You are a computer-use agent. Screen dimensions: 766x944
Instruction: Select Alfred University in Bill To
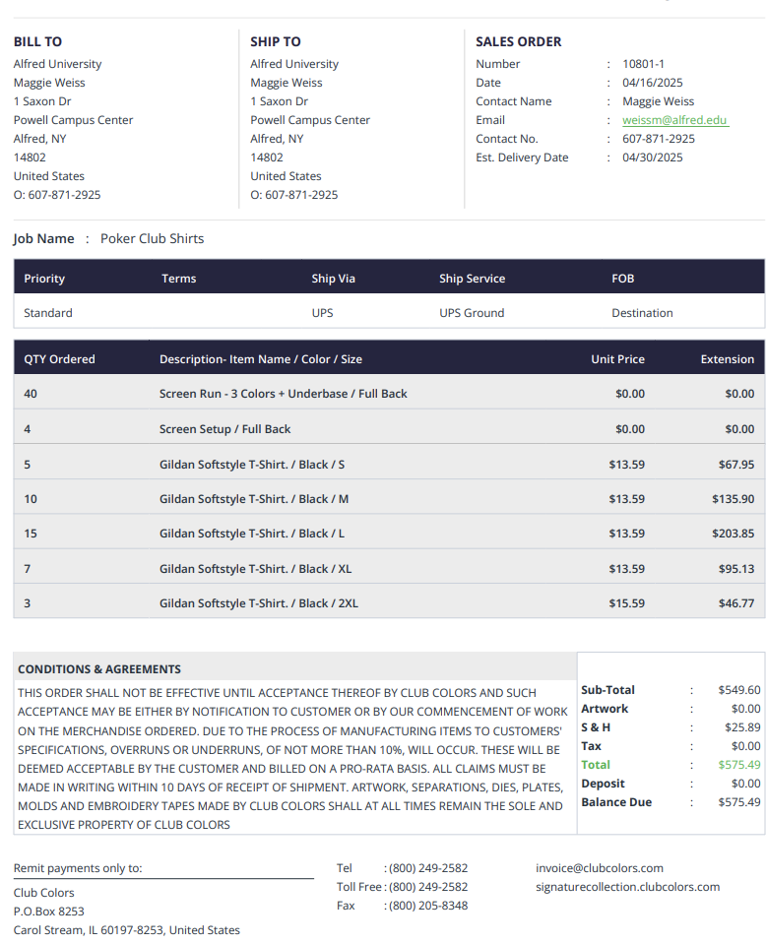pyautogui.click(x=57, y=64)
